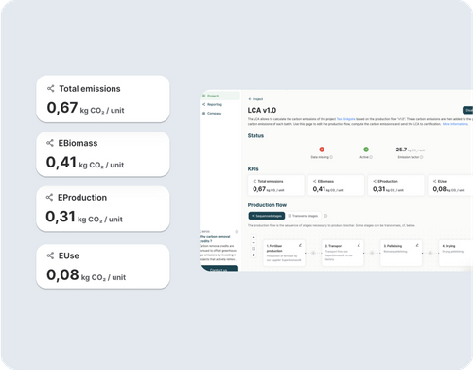Click info icon next to Active
The height and width of the screenshot is (370, 473).
371,157
